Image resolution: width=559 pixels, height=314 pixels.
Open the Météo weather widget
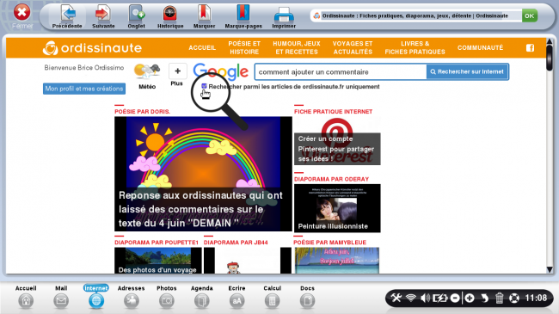pos(147,76)
